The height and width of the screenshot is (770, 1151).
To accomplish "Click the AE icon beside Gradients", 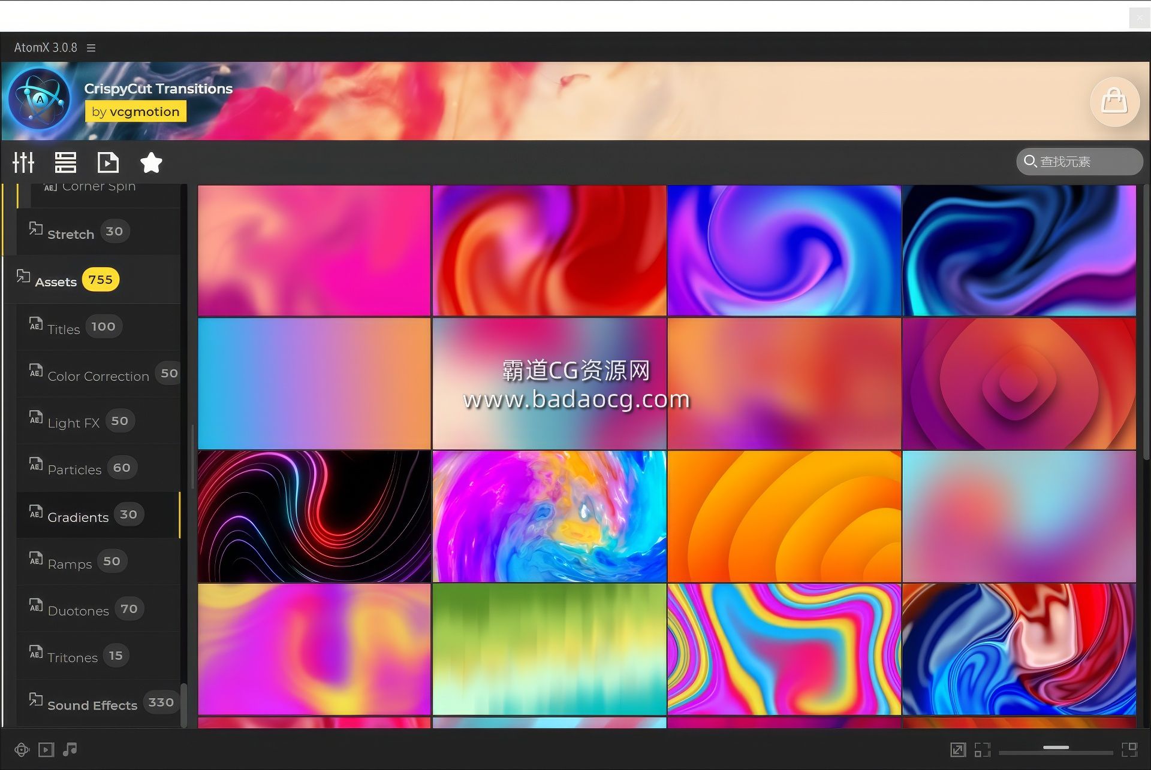I will tap(36, 511).
